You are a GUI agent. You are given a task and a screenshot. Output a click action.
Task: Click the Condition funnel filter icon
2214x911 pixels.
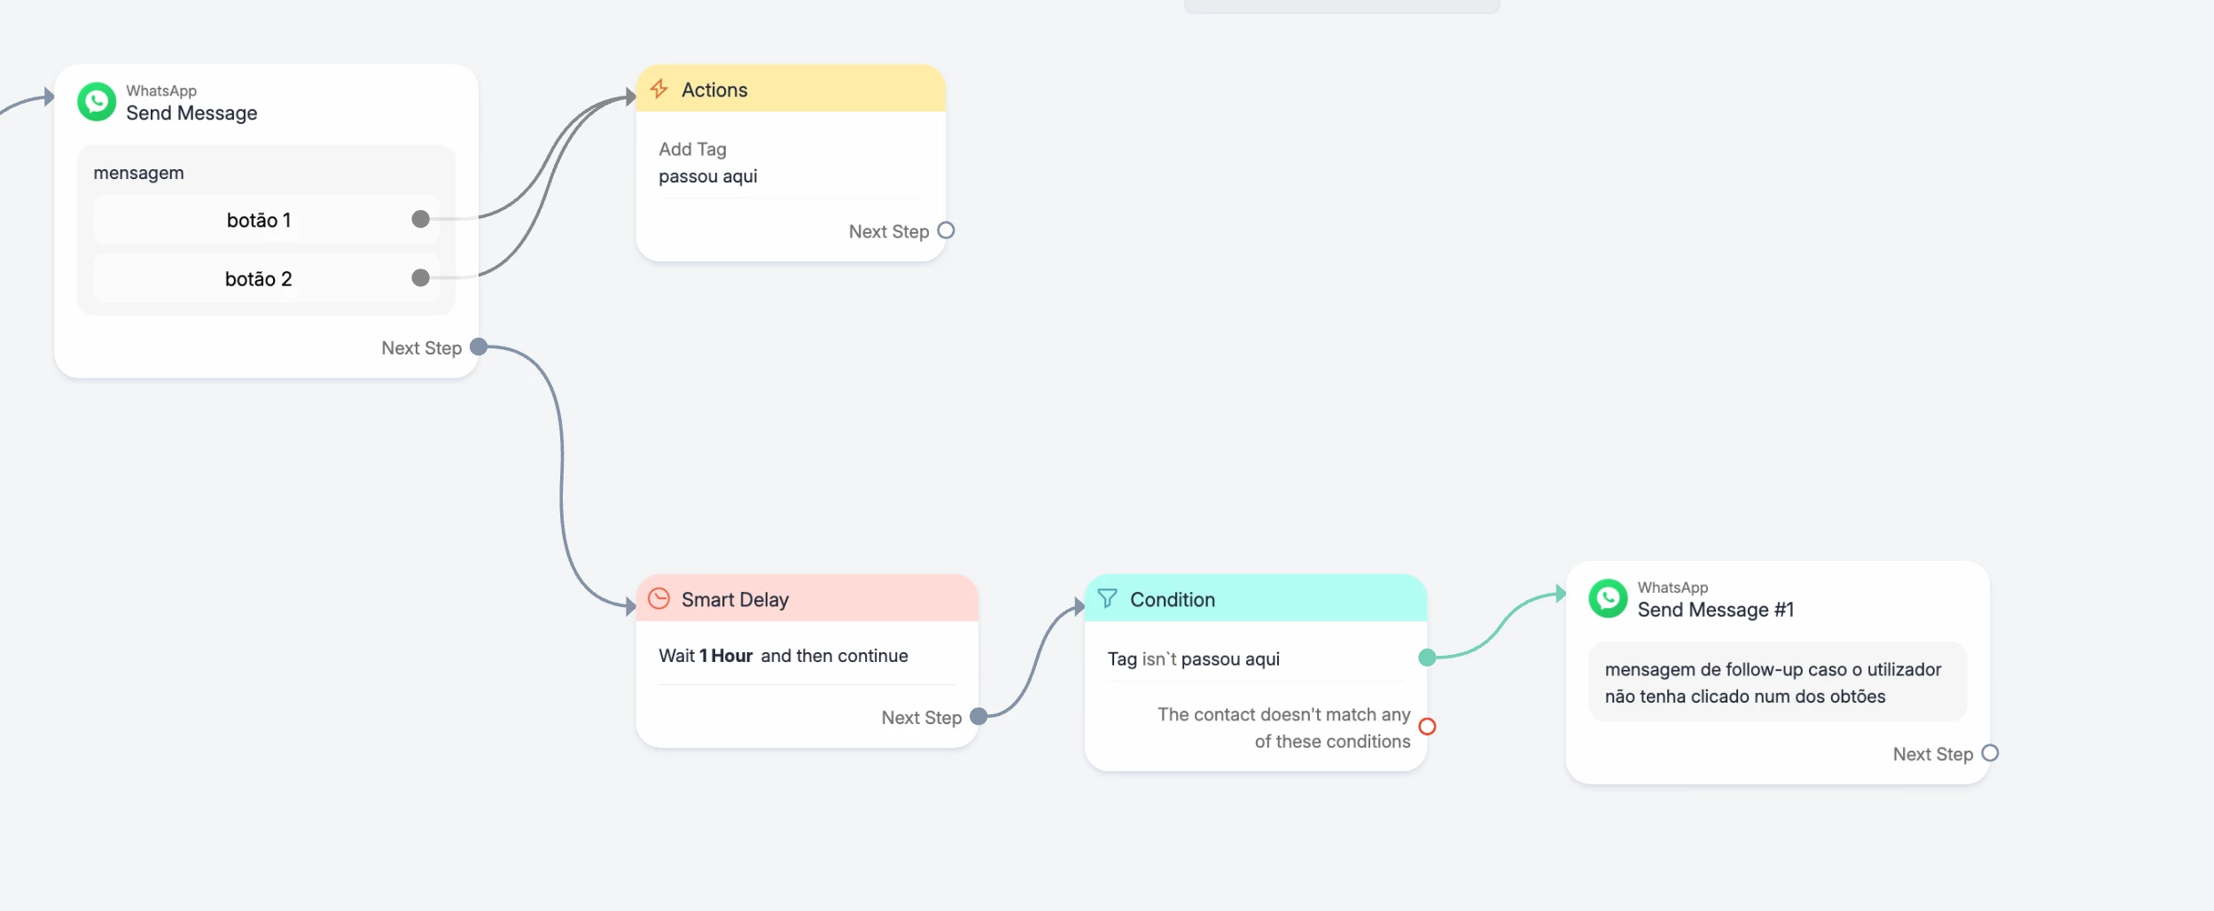click(x=1107, y=598)
